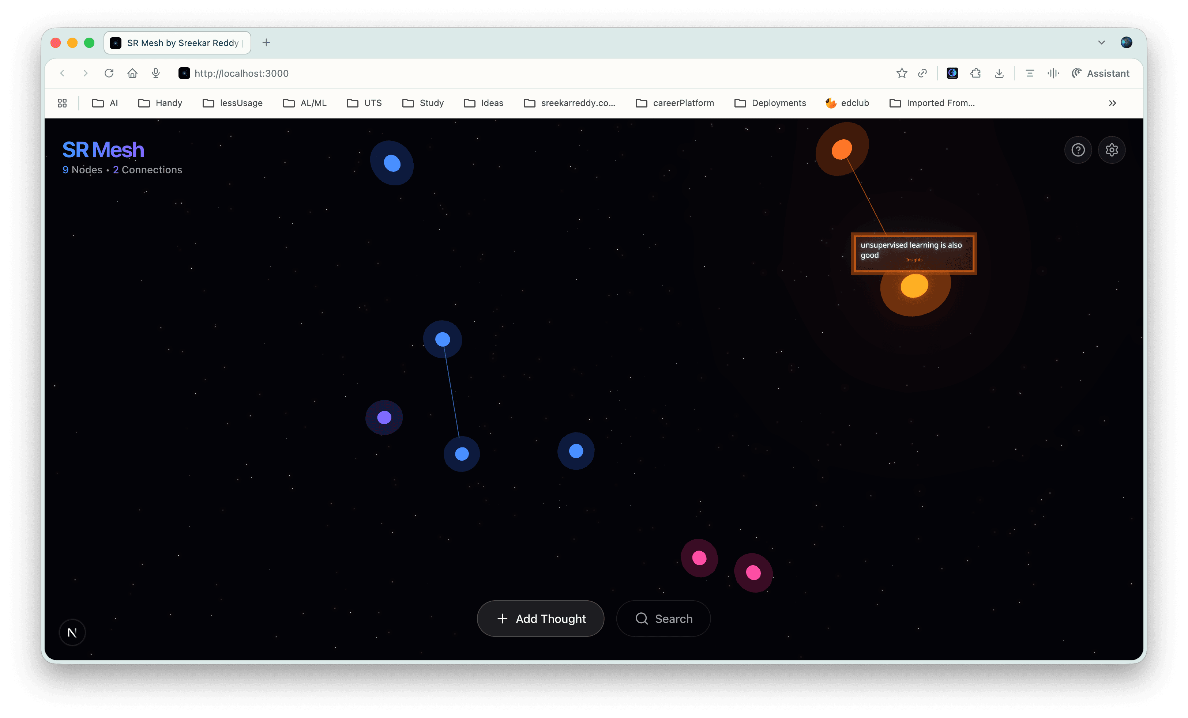Toggle the audio visualizer control
The height and width of the screenshot is (718, 1188).
(x=1053, y=73)
